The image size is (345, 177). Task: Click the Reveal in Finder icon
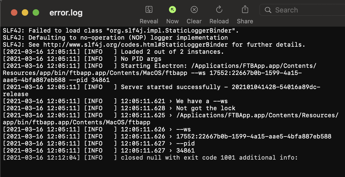[x=149, y=10]
